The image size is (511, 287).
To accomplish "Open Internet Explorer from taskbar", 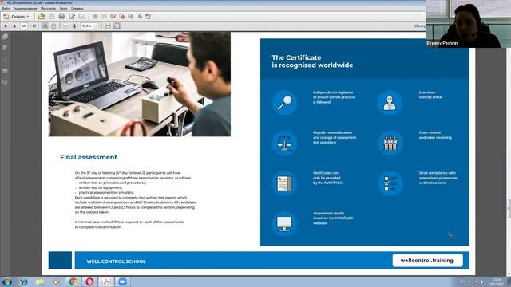I will pos(23,281).
